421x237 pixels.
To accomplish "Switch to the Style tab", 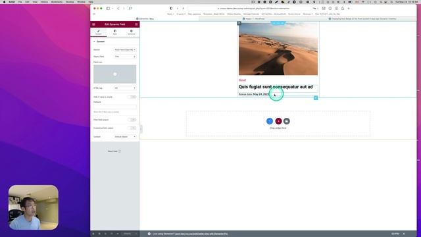I will pos(115,32).
